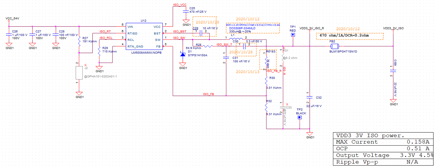Click the Ripple Vp-p N/A row
435x167 pixels.
click(383, 162)
